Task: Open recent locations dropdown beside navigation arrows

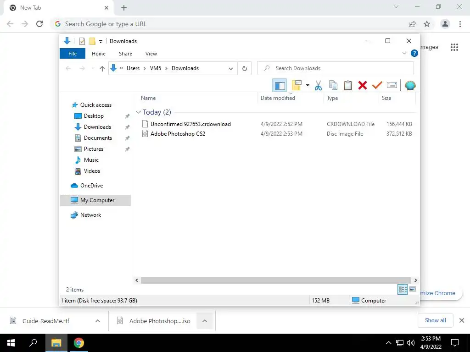Action: point(93,69)
